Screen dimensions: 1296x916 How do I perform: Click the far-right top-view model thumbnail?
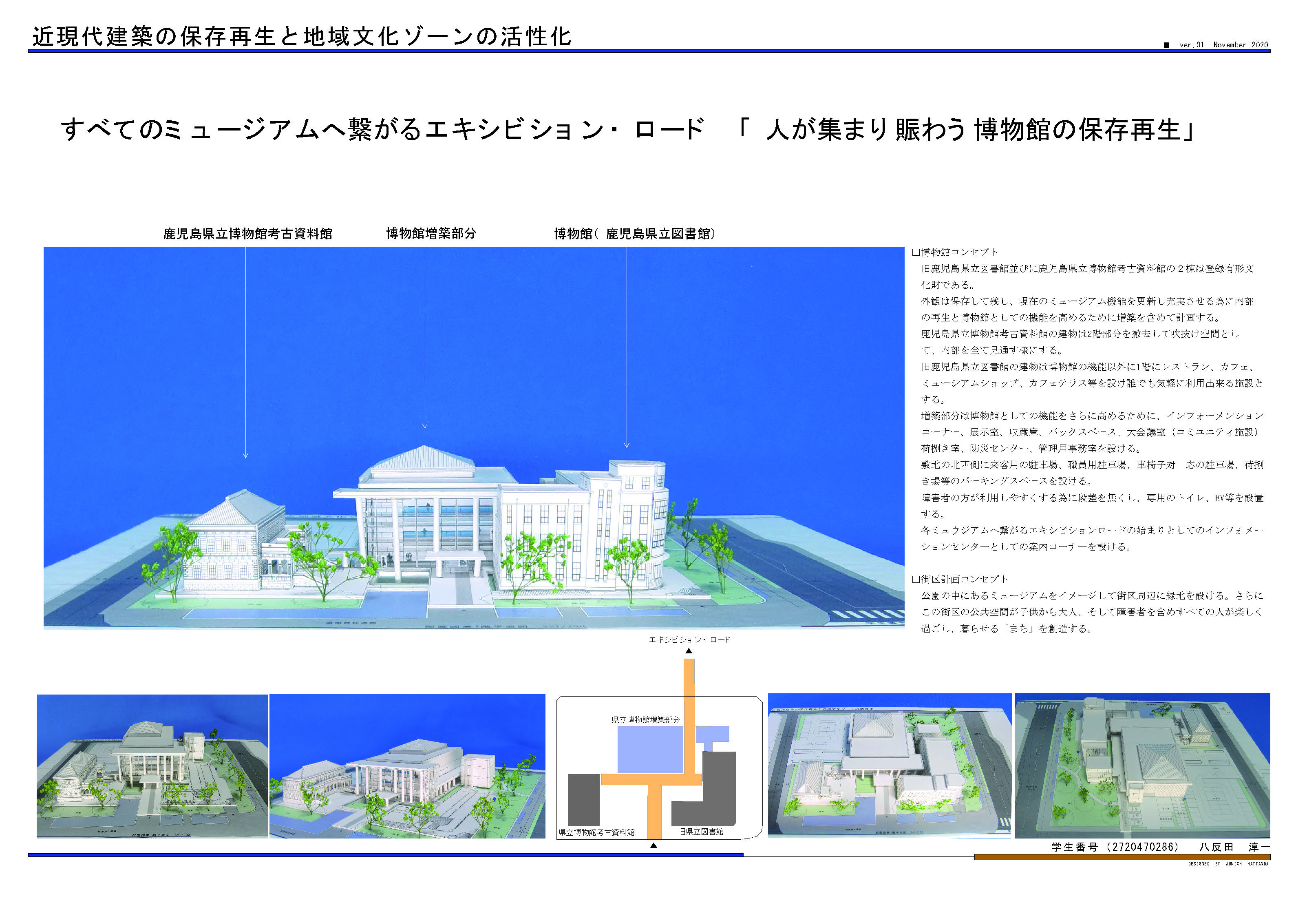click(1141, 765)
